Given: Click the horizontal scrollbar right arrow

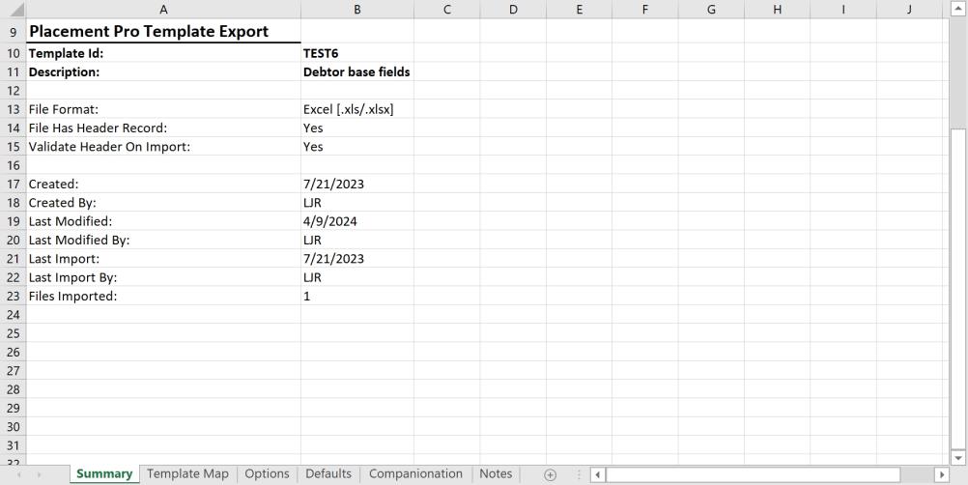Looking at the screenshot, I should (942, 474).
